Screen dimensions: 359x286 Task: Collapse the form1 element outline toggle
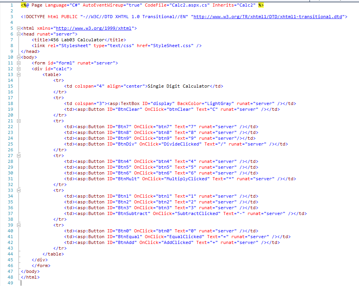(x=19, y=63)
